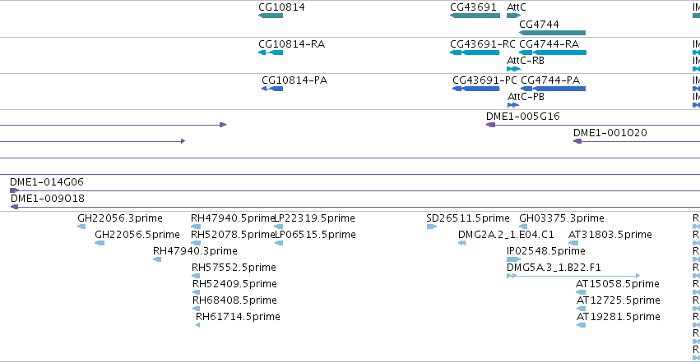
Task: Select EST RH61714.5prime
Action: [x=197, y=326]
